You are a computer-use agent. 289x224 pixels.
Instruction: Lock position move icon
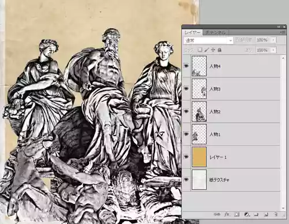(x=213, y=50)
